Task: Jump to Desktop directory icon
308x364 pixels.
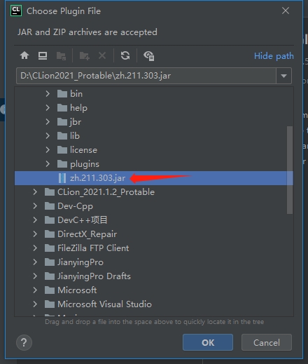Action: tap(43, 55)
